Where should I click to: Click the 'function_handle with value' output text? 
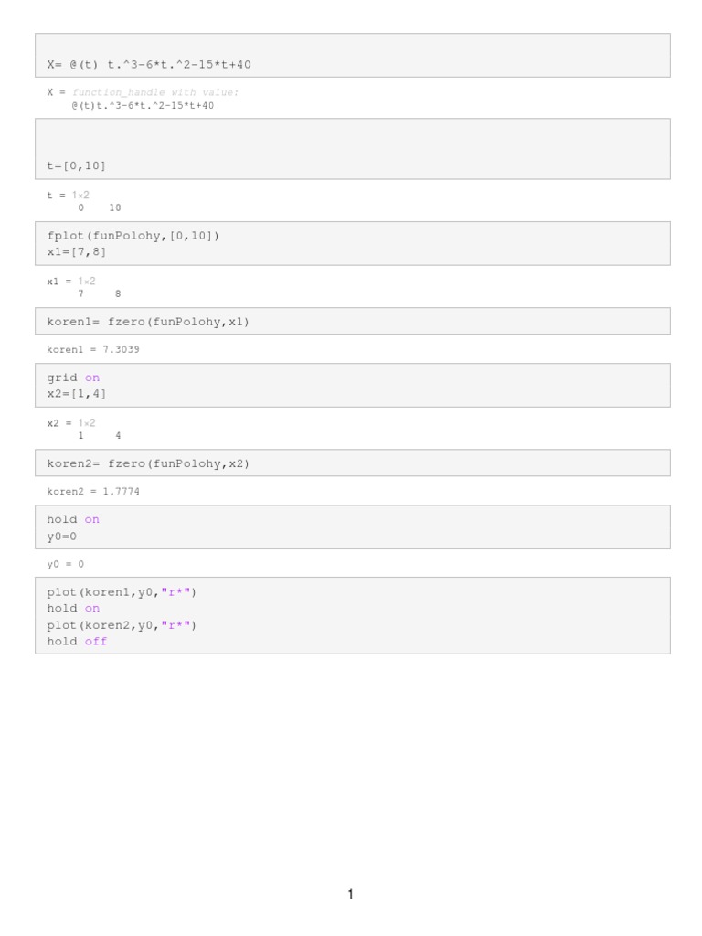tap(155, 92)
